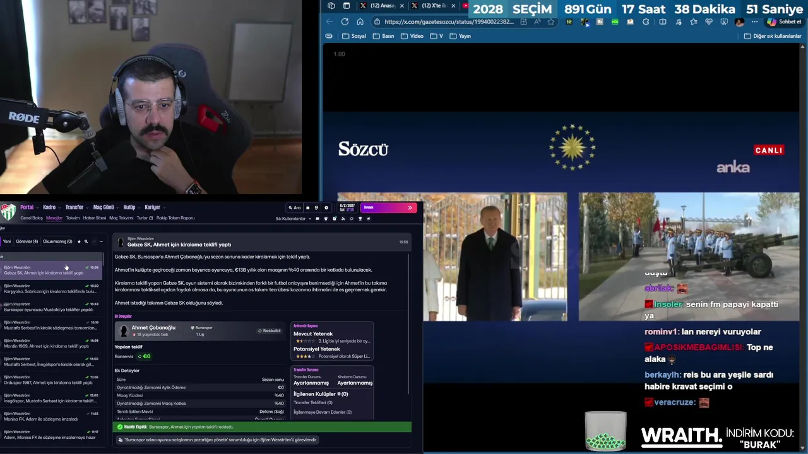The width and height of the screenshot is (808, 454).
Task: Click the purple Devam continue button
Action: pos(388,207)
